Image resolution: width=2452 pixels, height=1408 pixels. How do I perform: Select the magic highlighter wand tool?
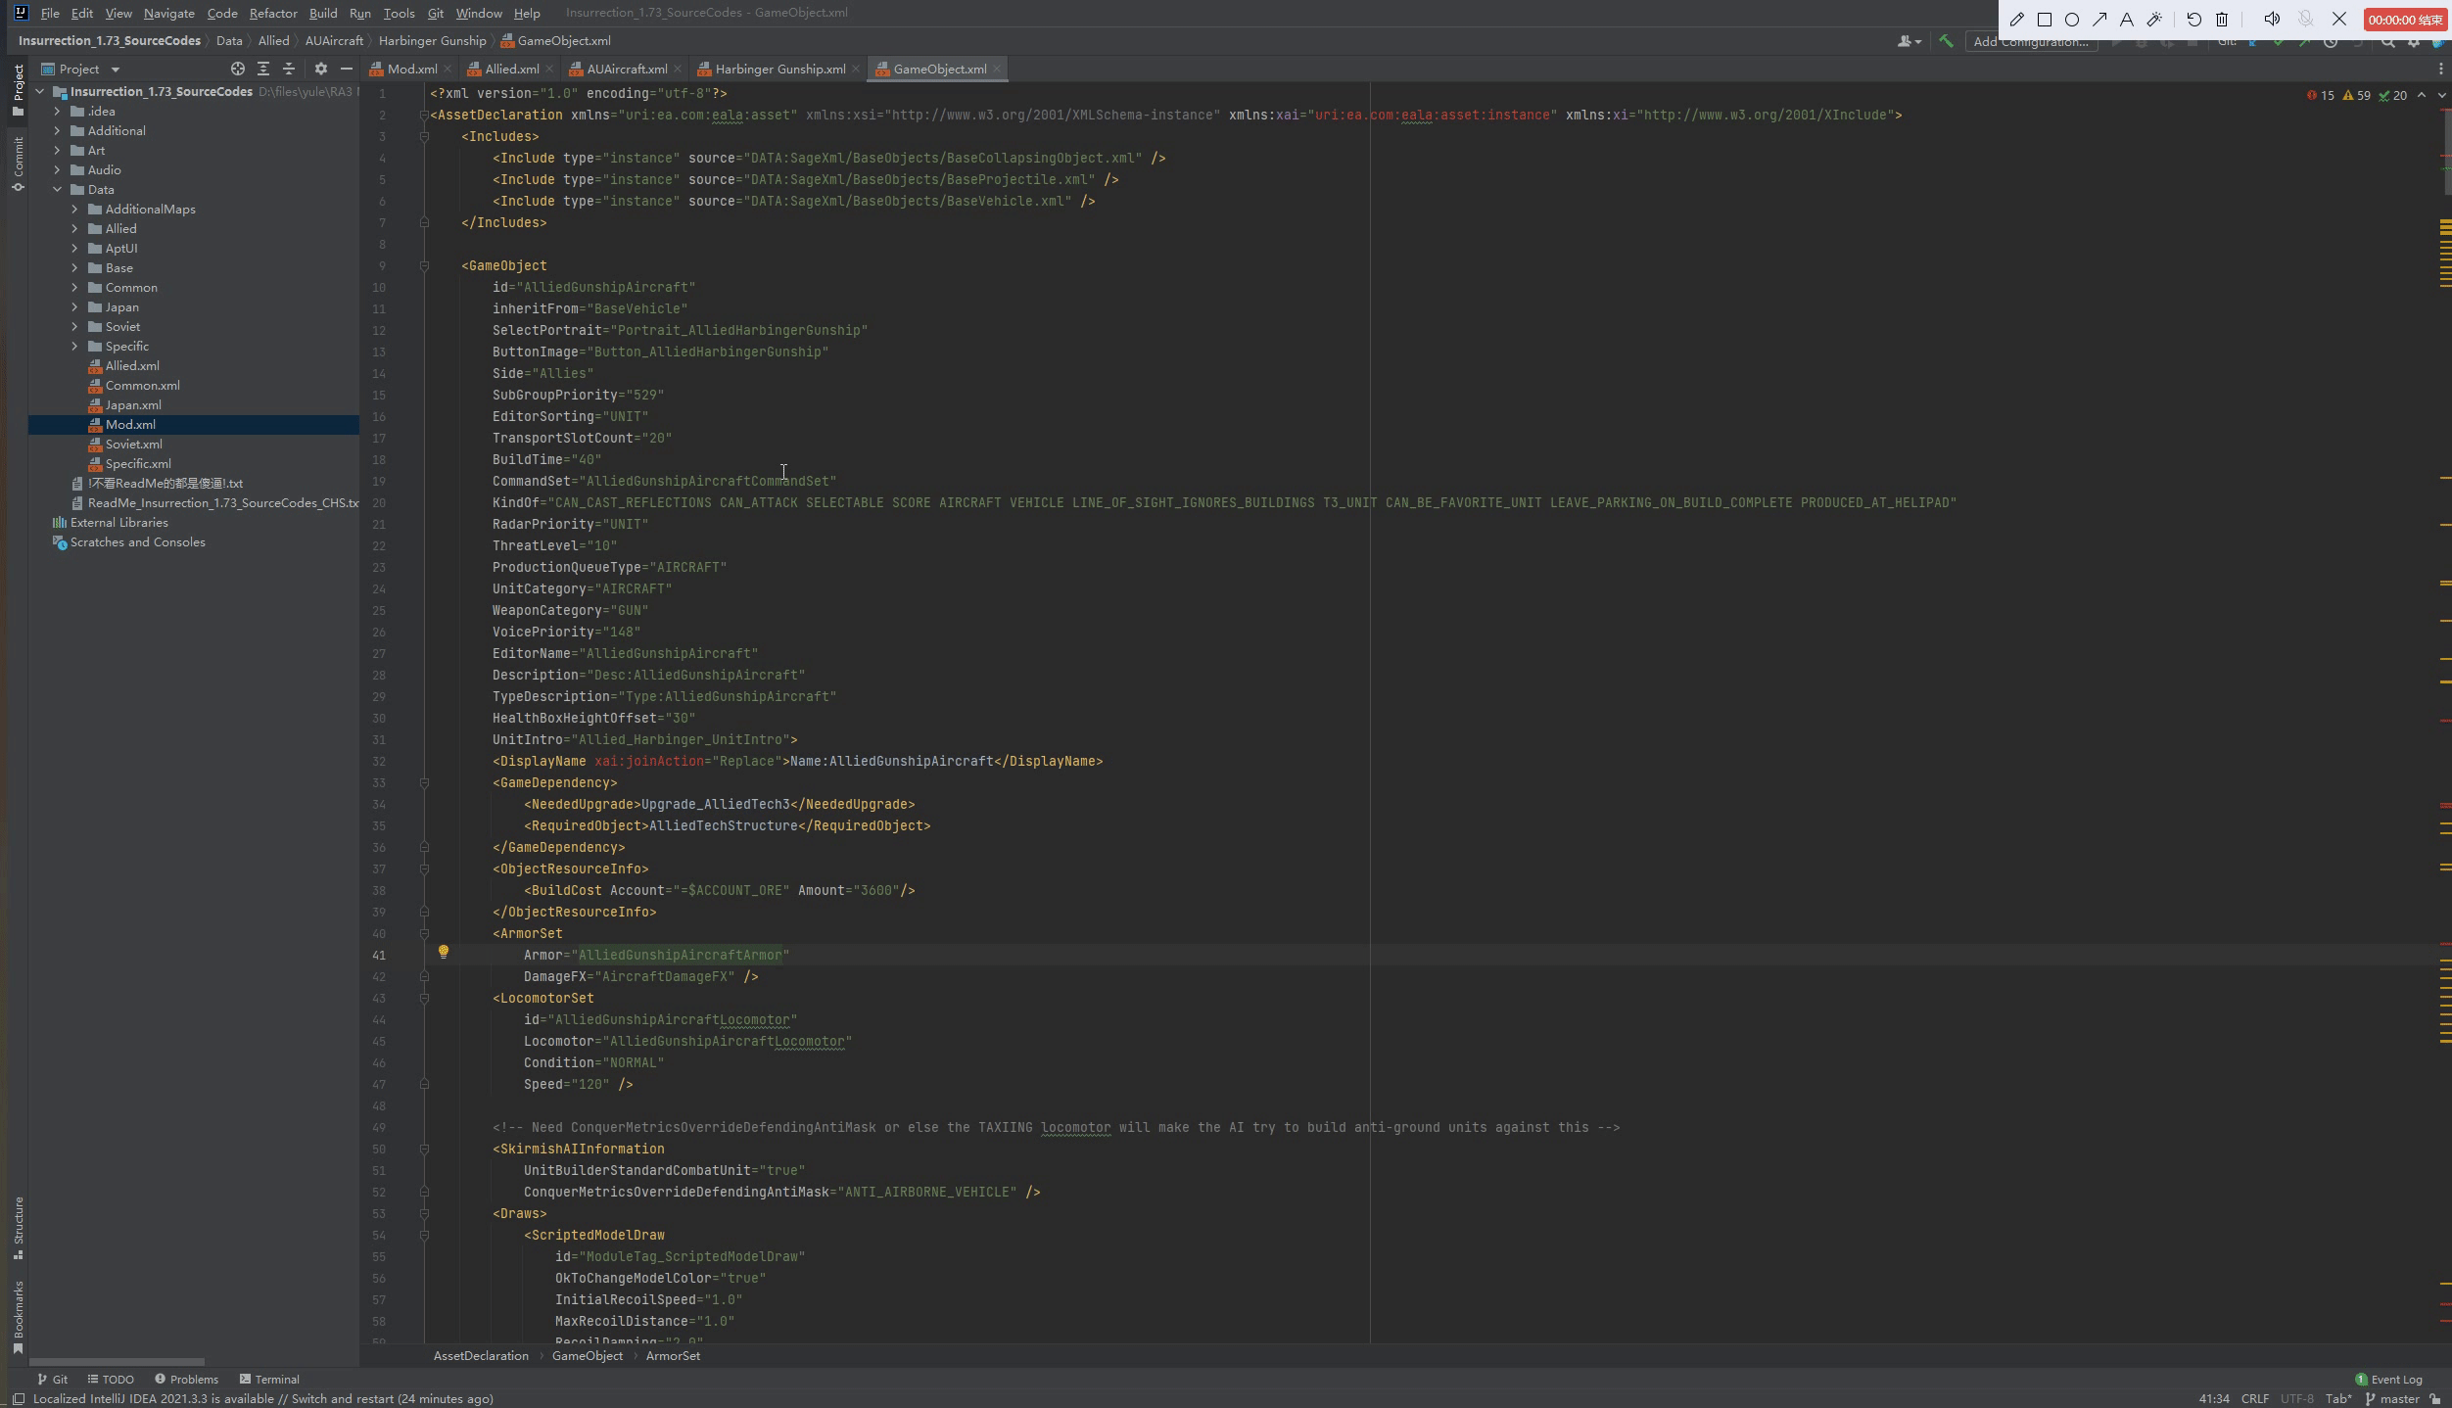2154,20
